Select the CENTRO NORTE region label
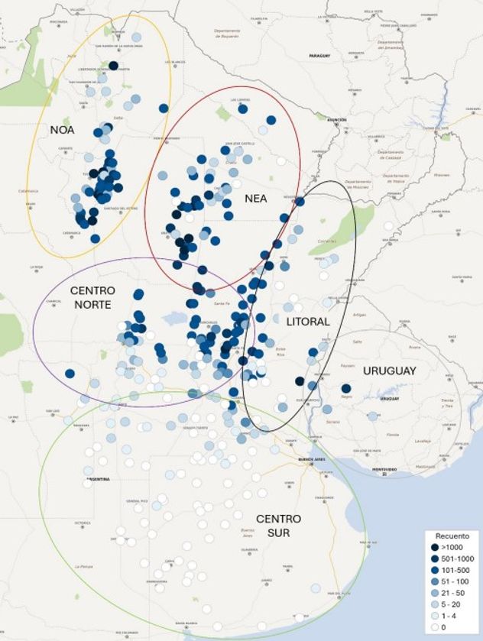 92,298
